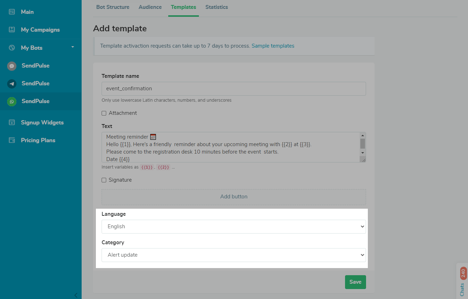Click the Main dashboard icon in sidebar
The image size is (468, 299).
pyautogui.click(x=12, y=12)
